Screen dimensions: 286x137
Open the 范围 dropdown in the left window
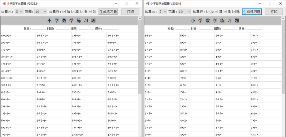41,12
